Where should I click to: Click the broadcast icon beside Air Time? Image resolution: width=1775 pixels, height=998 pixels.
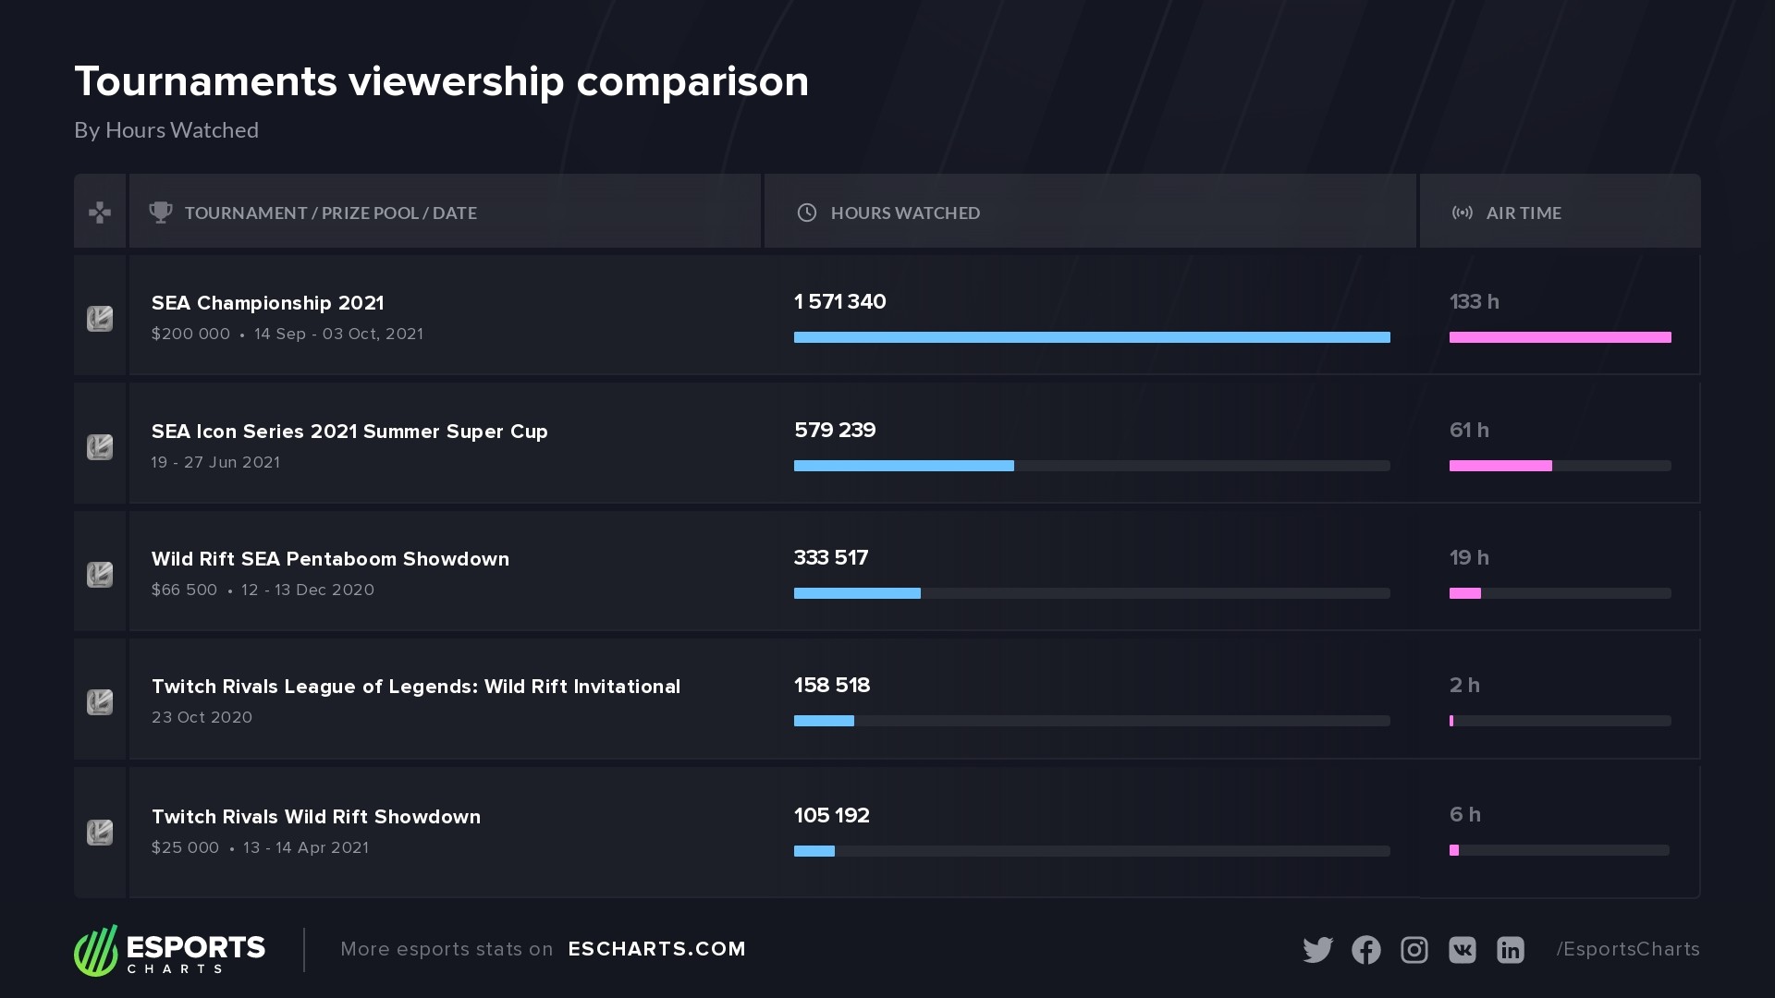1463,213
